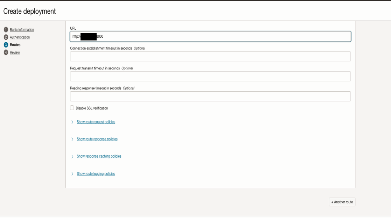
Task: Click inside the URL input field
Action: (210, 35)
